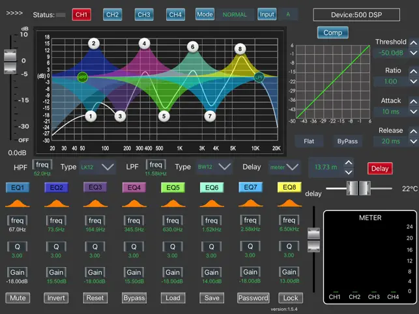419x314 pixels.
Task: Toggle channel Mute
Action: [x=18, y=298]
